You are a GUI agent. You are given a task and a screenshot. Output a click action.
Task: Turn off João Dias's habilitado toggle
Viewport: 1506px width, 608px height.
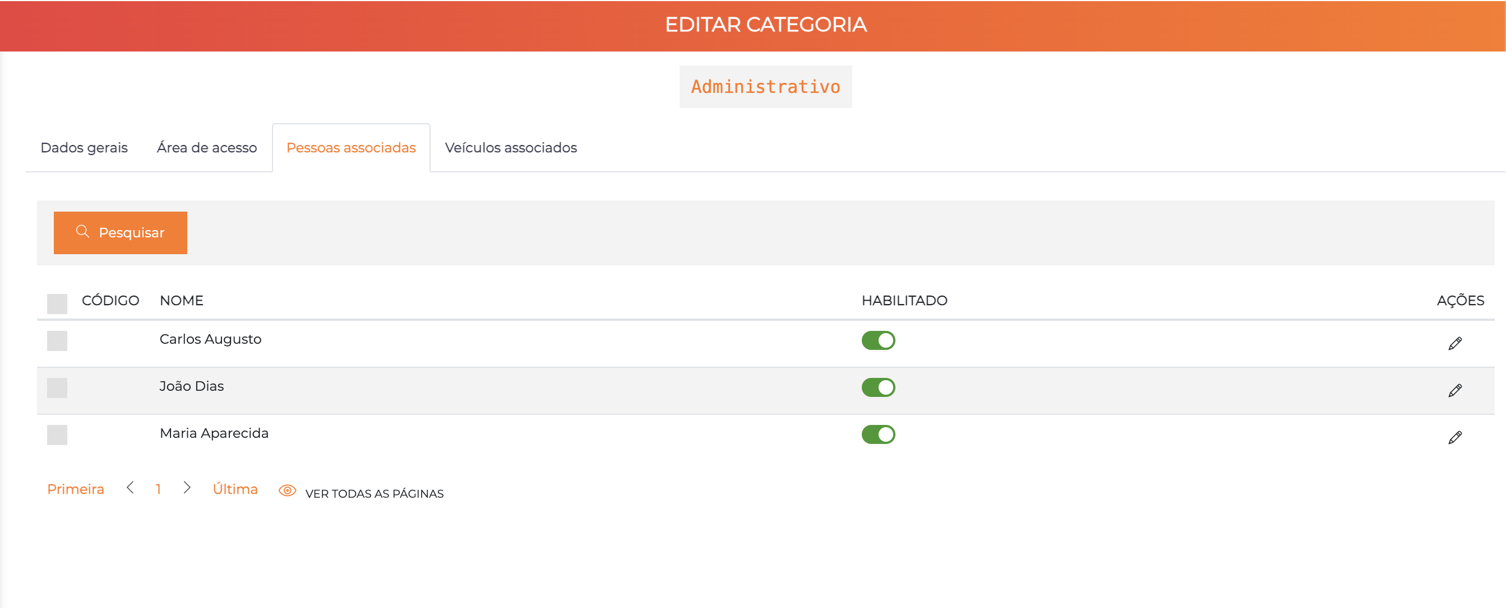pyautogui.click(x=878, y=387)
